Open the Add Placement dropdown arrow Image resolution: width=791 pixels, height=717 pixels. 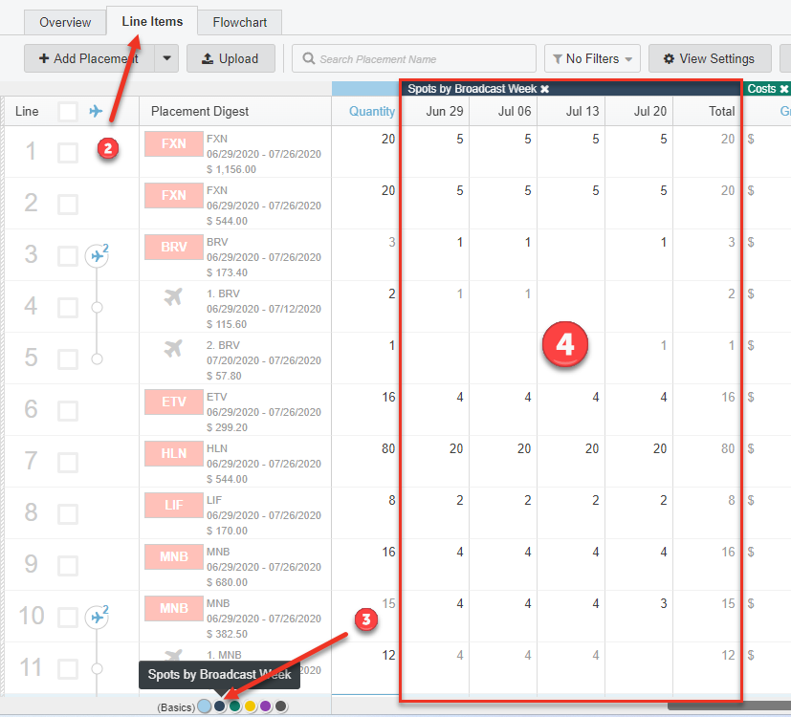166,58
